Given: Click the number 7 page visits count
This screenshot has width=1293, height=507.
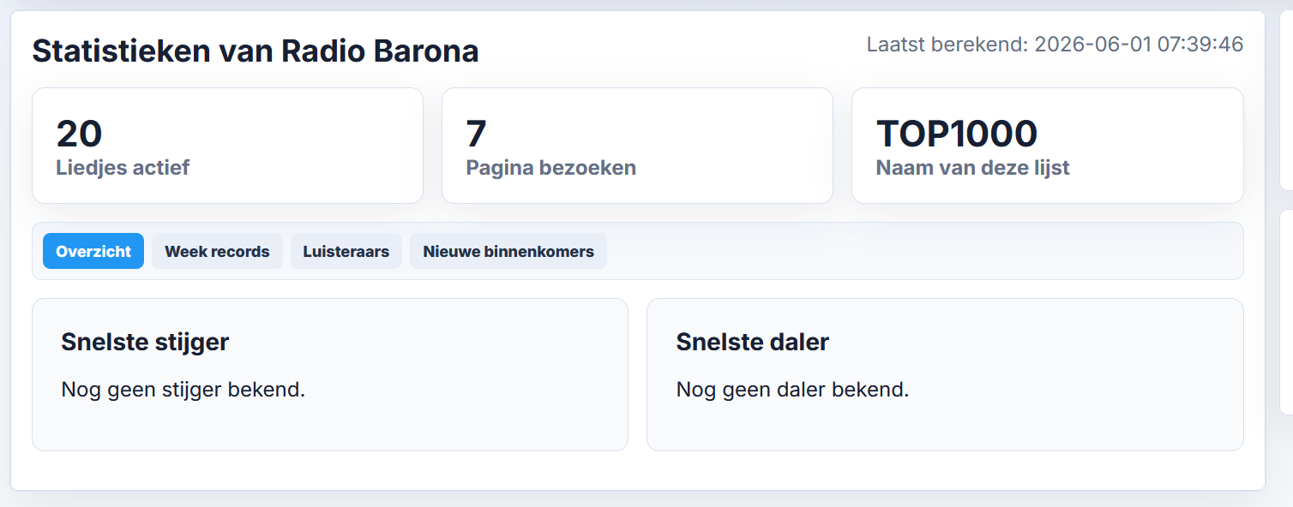Looking at the screenshot, I should tap(476, 134).
